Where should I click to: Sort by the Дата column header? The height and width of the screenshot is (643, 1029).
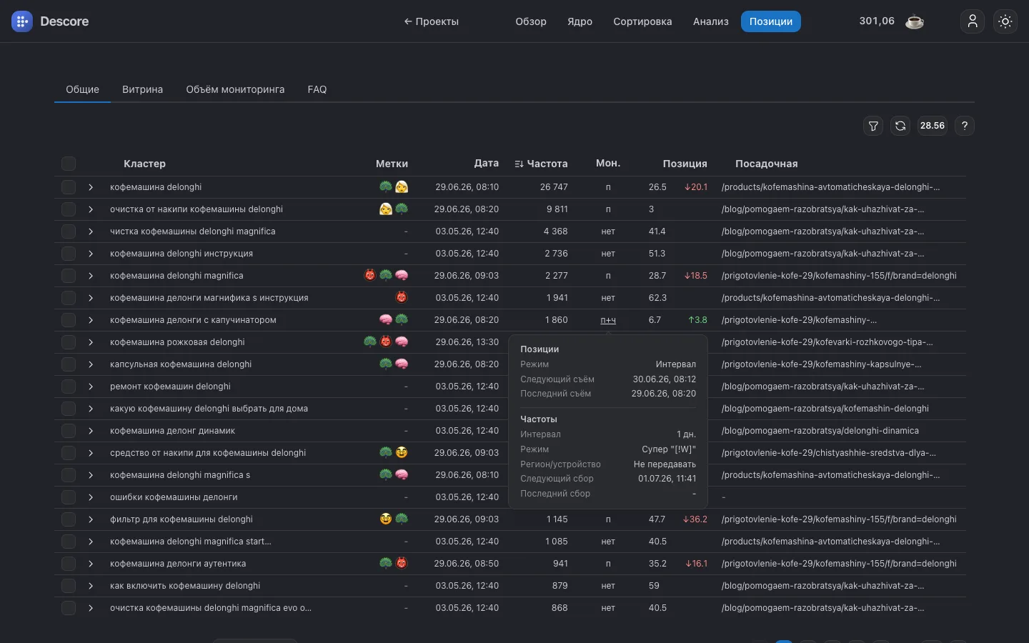pos(487,164)
